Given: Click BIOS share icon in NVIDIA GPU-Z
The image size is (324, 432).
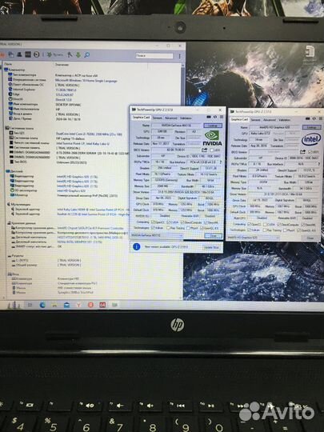Looking at the screenshot, I should (204, 150).
